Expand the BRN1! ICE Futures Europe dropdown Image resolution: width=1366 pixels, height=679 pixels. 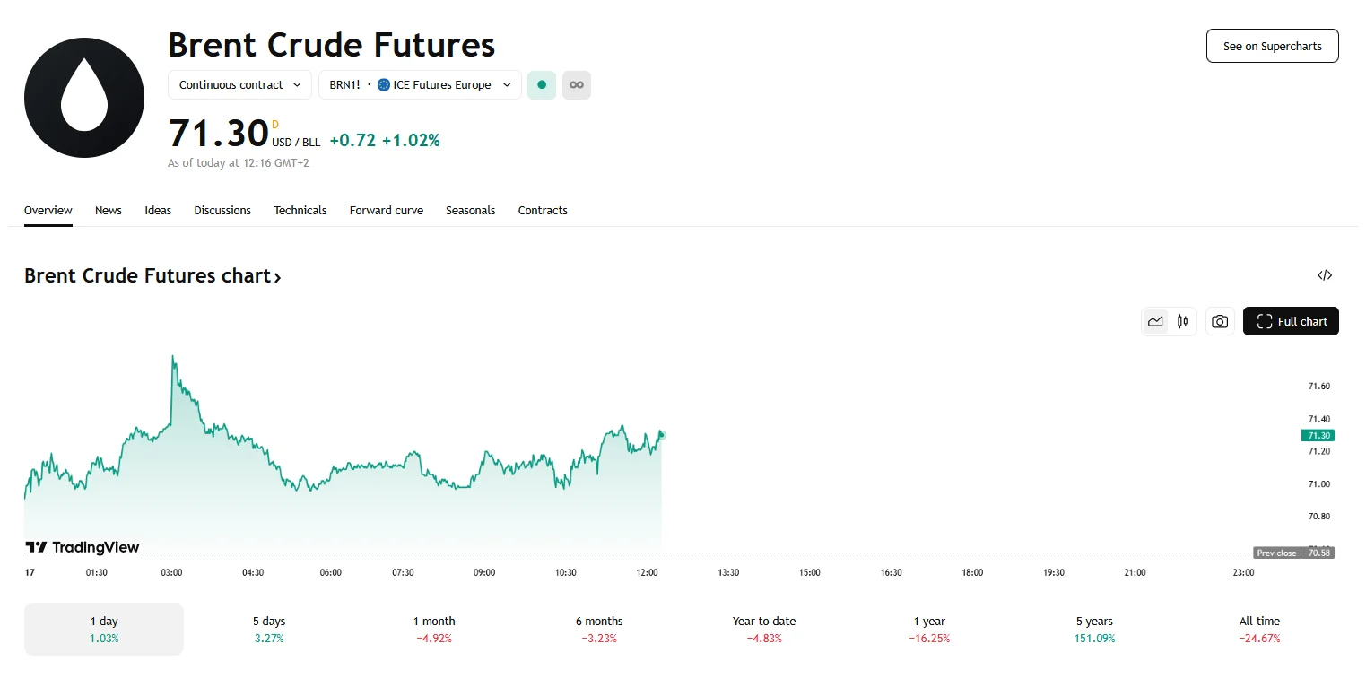tap(420, 85)
